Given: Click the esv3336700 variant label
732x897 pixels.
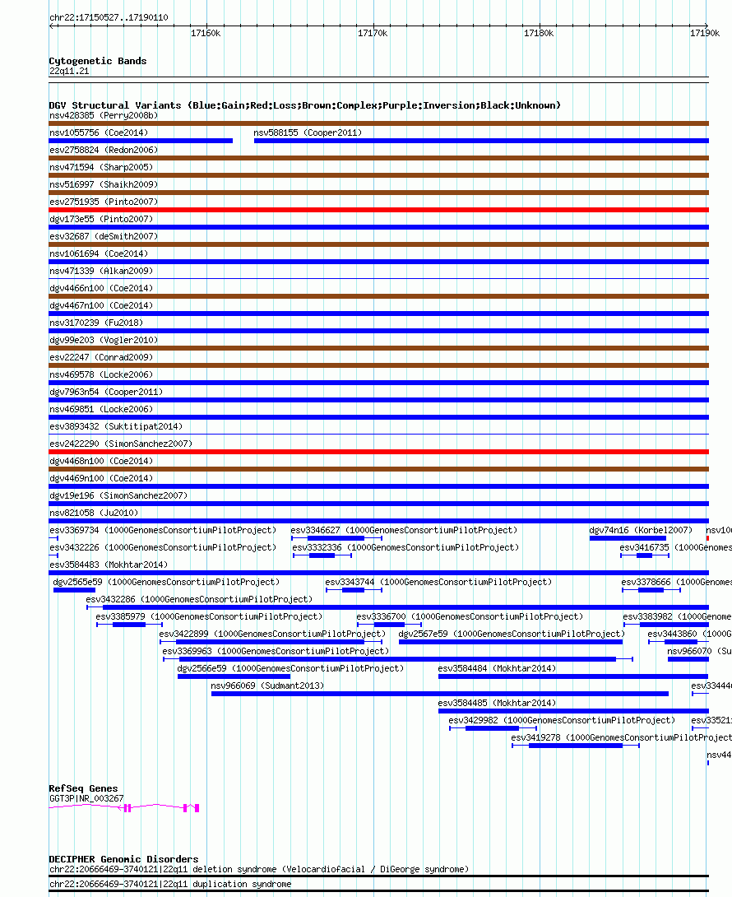Looking at the screenshot, I should [470, 616].
